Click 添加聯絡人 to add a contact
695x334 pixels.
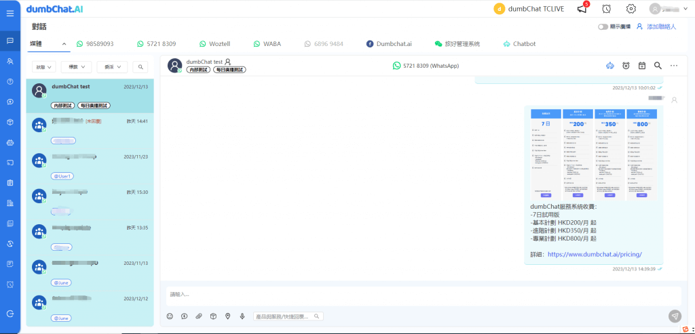tap(656, 26)
